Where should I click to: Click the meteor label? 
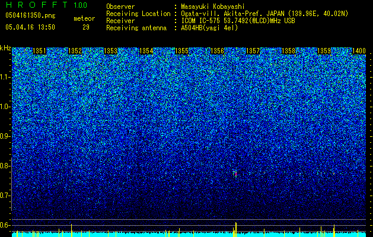(84, 18)
